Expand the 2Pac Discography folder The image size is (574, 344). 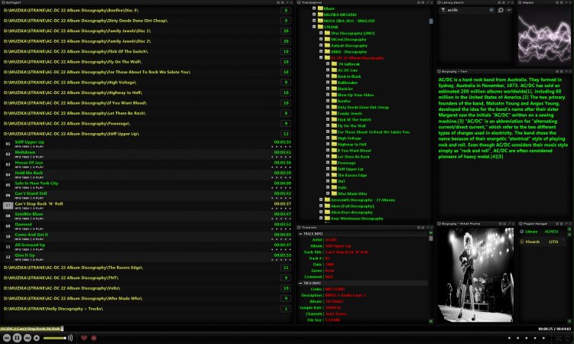click(321, 33)
